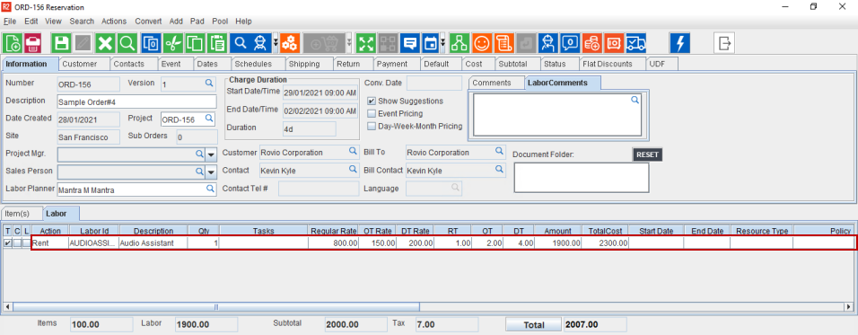The height and width of the screenshot is (335, 858).
Task: Click the horizontal scrollbar in the labor grid
Action: [x=428, y=307]
